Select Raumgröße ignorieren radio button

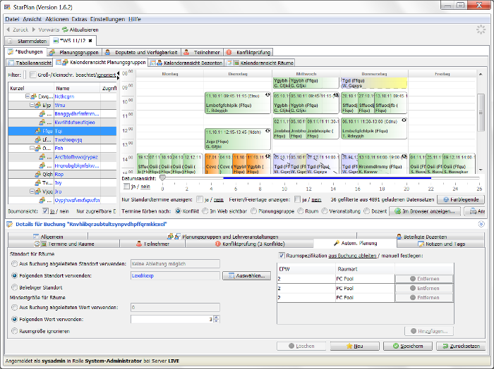click(x=15, y=331)
